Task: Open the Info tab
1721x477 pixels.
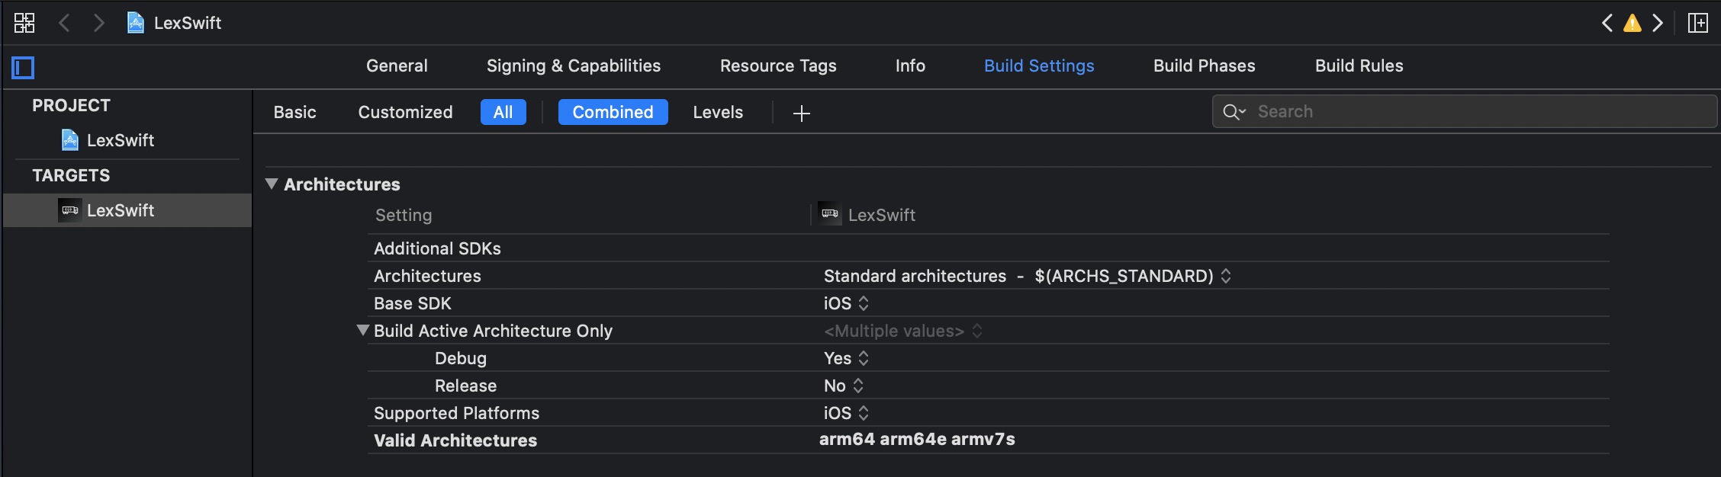Action: 910,66
